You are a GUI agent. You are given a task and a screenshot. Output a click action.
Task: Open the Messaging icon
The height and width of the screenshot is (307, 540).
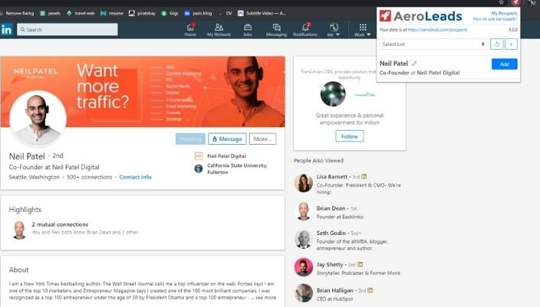click(x=276, y=30)
